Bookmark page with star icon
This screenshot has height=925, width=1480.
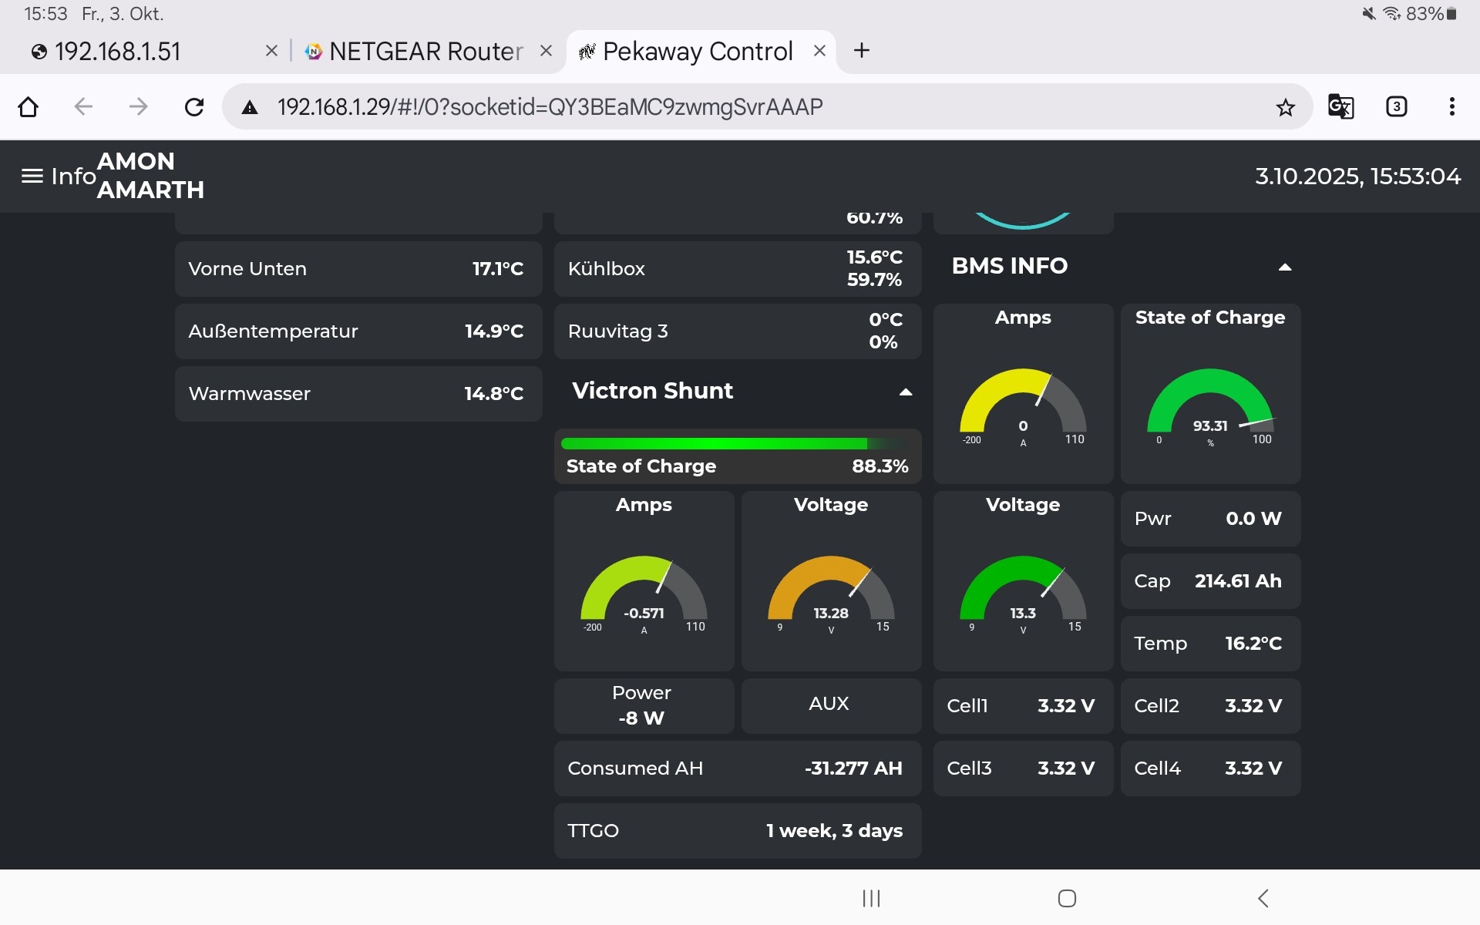[1285, 107]
